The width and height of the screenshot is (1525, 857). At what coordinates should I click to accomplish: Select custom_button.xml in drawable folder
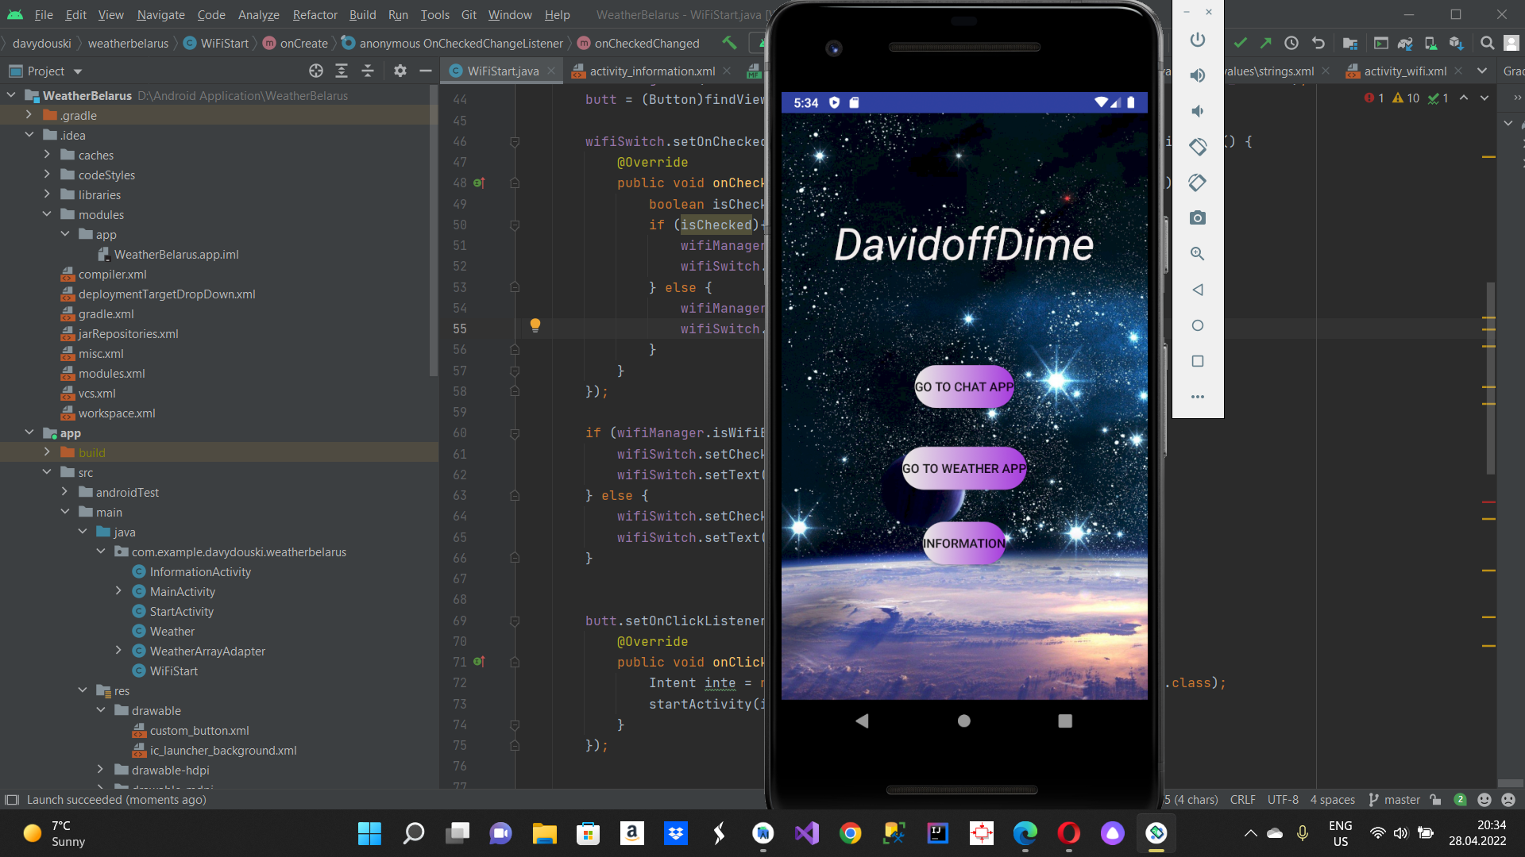click(199, 730)
